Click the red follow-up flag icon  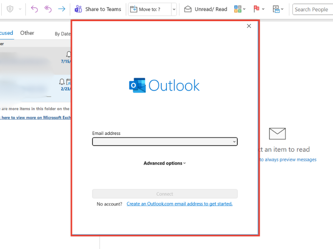(x=256, y=9)
